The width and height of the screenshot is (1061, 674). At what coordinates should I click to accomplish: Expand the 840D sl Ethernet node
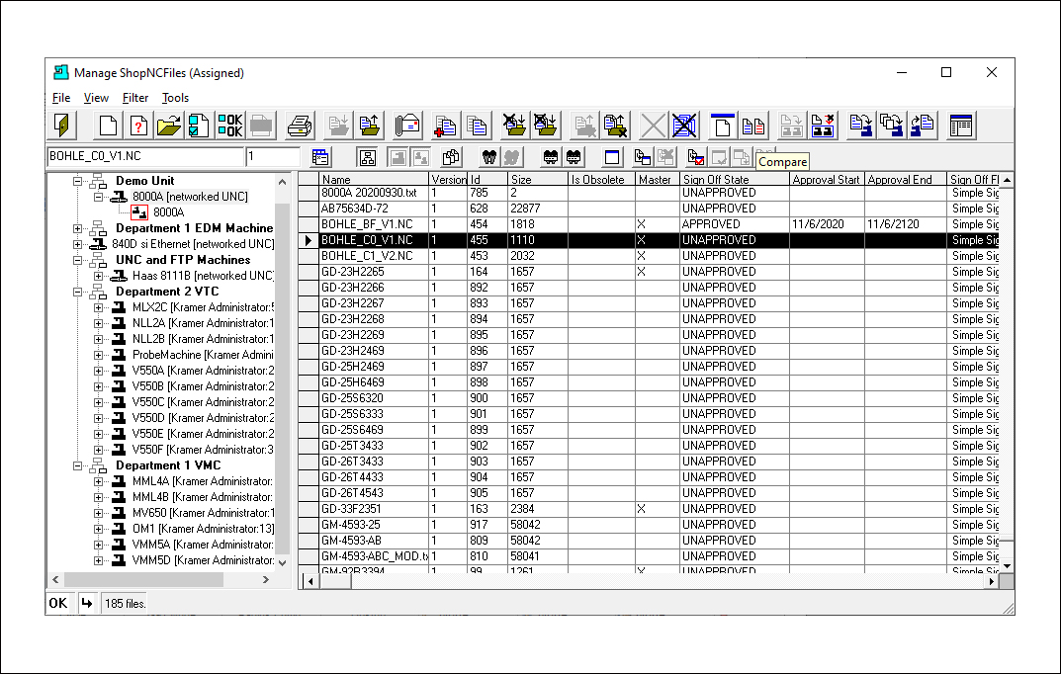(78, 244)
